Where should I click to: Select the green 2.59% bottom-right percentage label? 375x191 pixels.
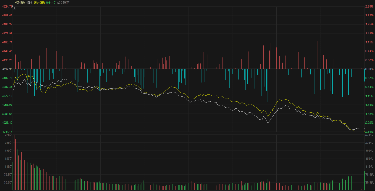[x=369, y=132]
